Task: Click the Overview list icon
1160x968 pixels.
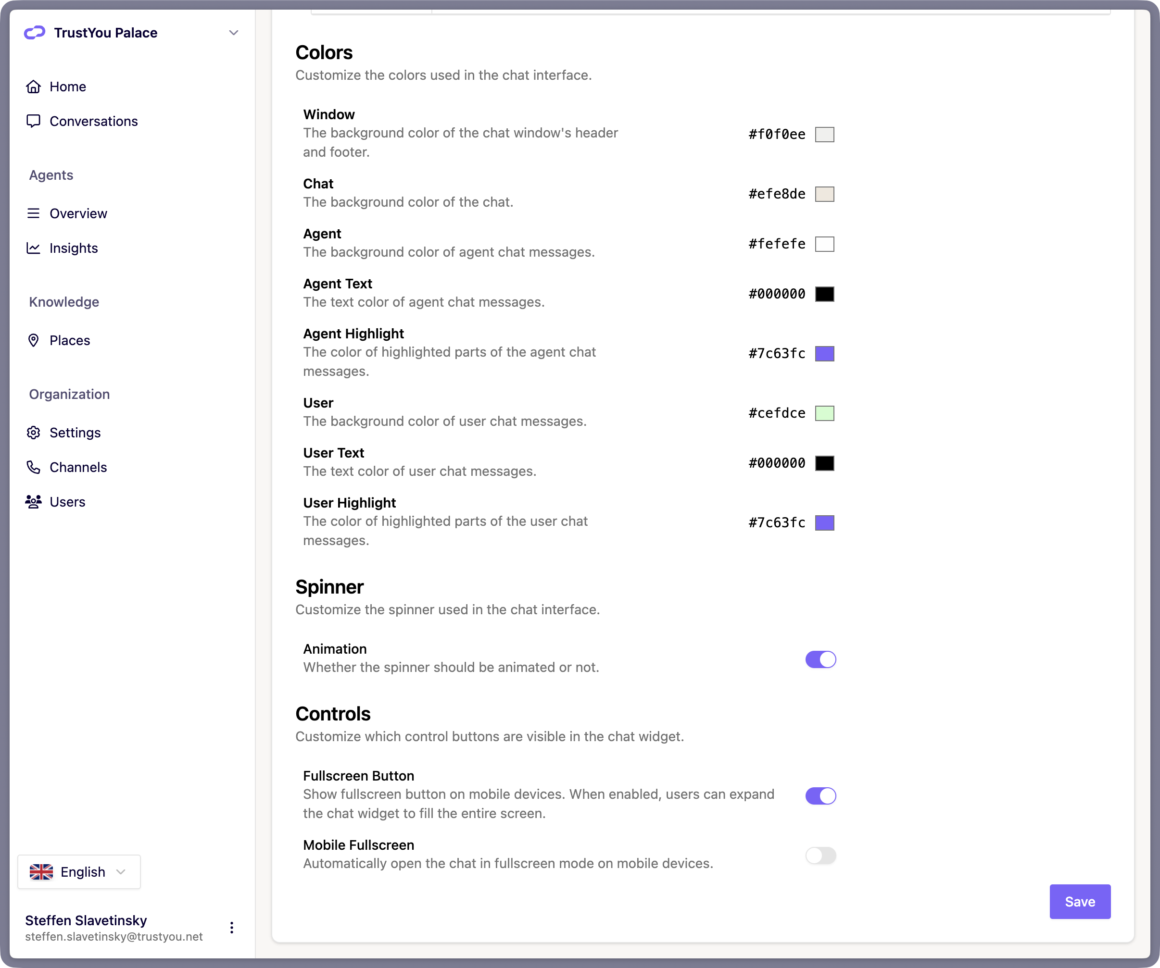Action: 33,213
